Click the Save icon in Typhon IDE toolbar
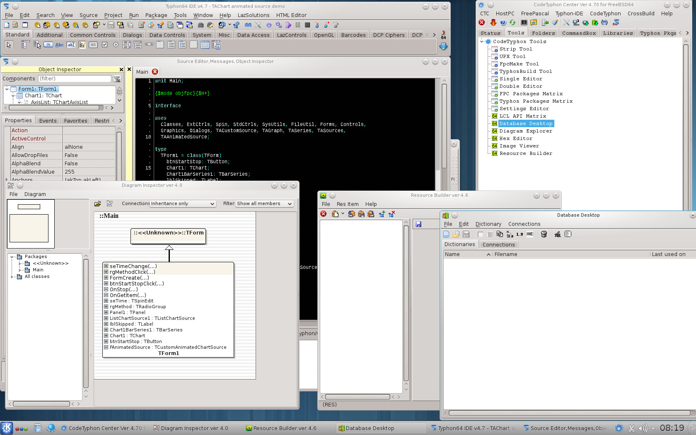Screen dimensions: 696x435 pyautogui.click(x=111, y=25)
